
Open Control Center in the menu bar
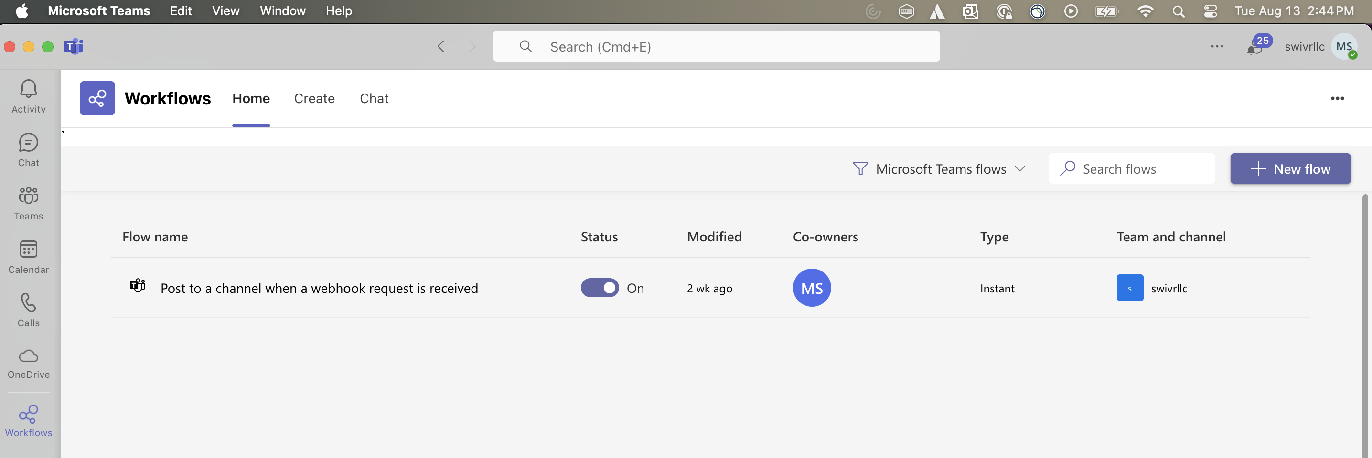[x=1210, y=11]
